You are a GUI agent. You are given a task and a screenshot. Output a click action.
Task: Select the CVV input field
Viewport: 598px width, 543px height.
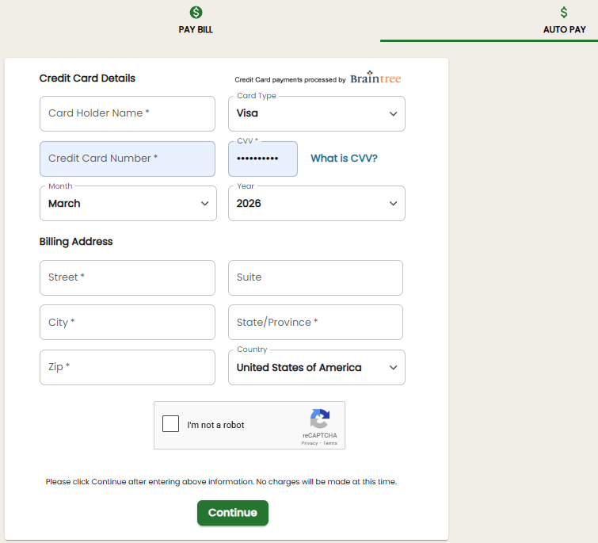point(262,159)
